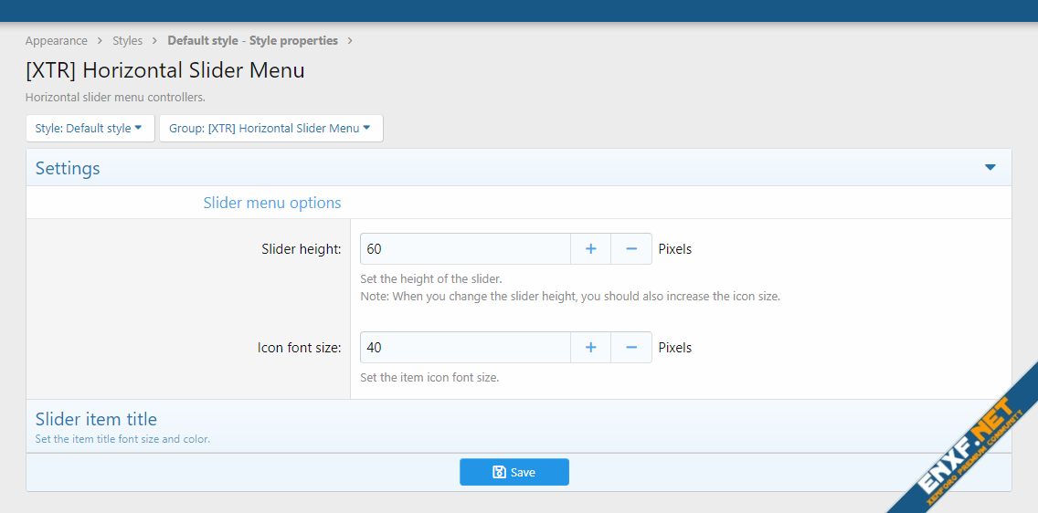The height and width of the screenshot is (513, 1038).
Task: Open the Group: [XTR] Horizontal Slider Menu dropdown
Action: [x=270, y=129]
